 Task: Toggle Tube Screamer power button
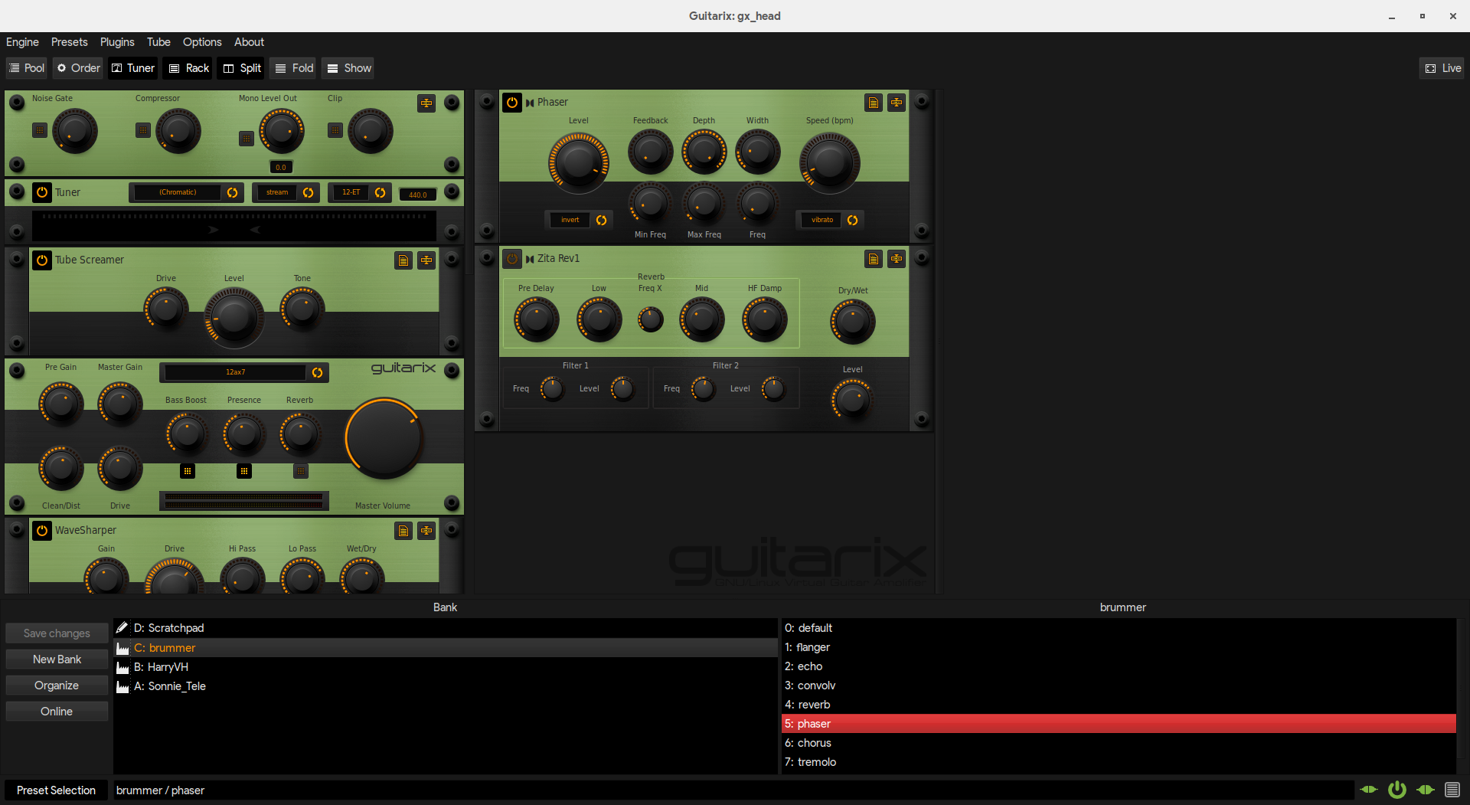tap(42, 260)
